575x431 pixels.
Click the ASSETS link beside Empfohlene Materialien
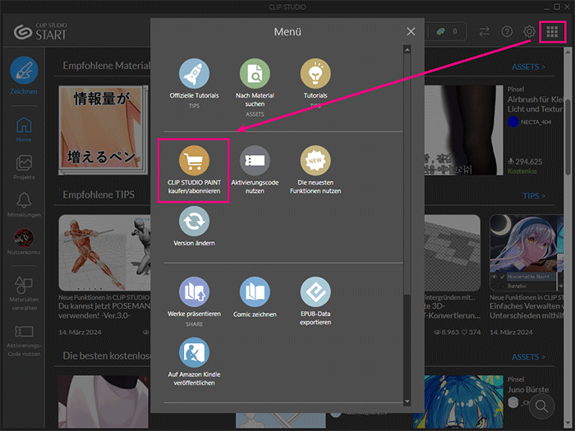pos(528,66)
